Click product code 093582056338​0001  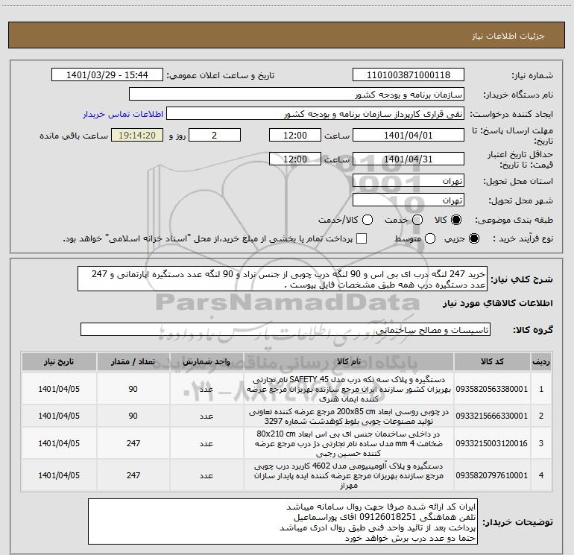click(x=492, y=390)
